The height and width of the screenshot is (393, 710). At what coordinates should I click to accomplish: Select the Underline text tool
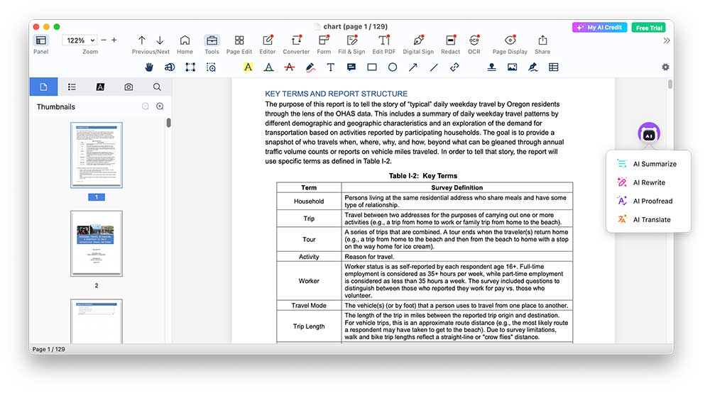pos(268,67)
